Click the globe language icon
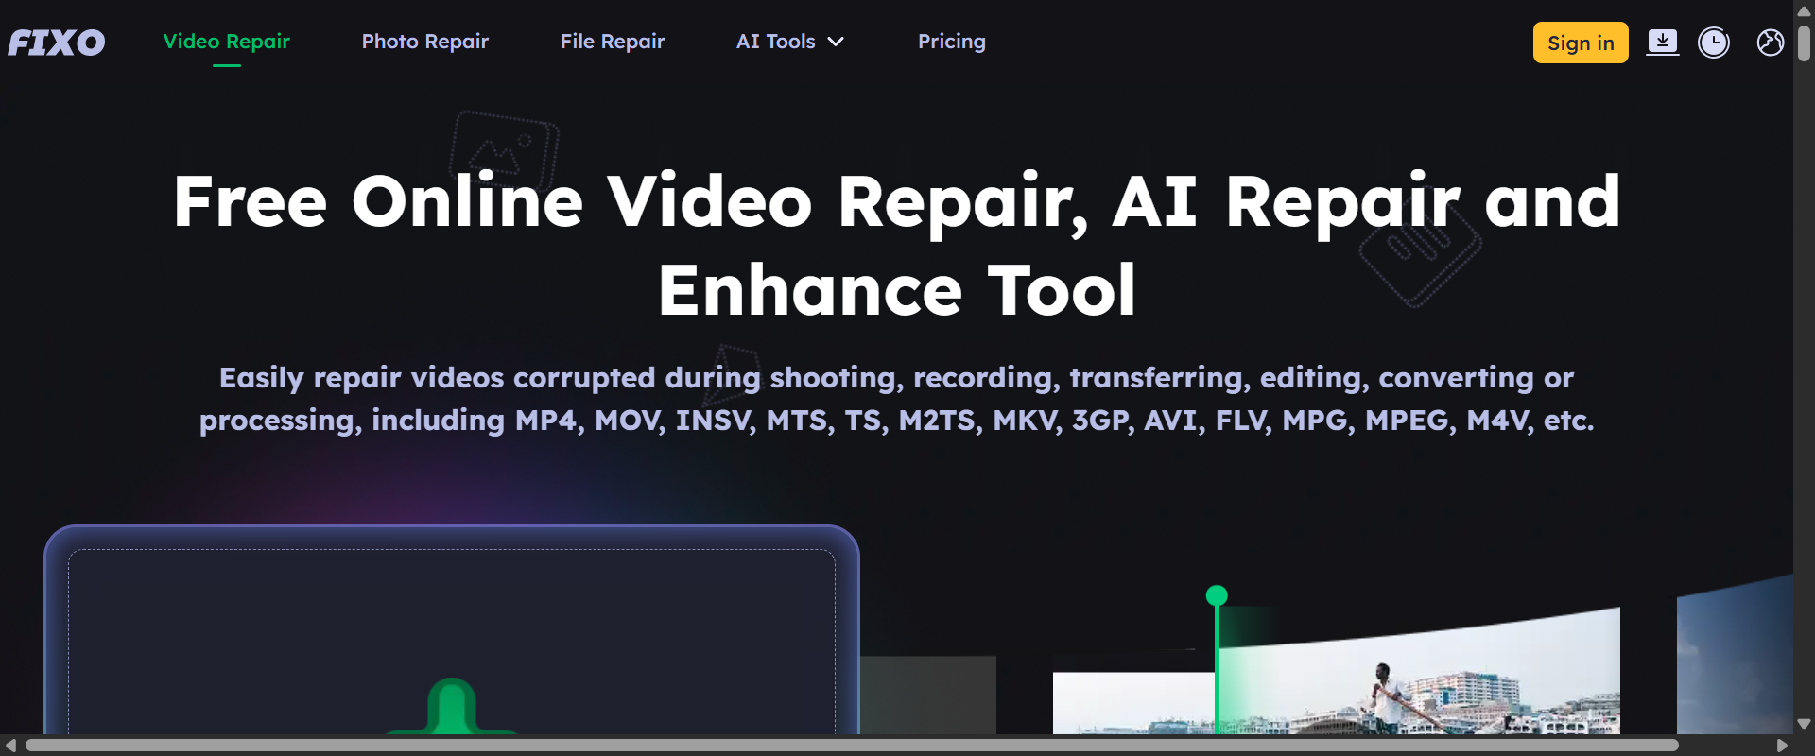The height and width of the screenshot is (756, 1815). tap(1771, 43)
